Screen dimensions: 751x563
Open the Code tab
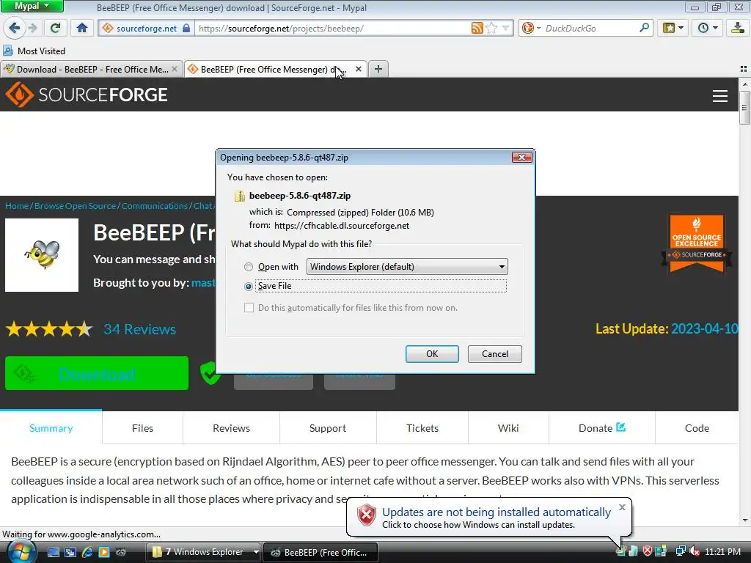697,428
